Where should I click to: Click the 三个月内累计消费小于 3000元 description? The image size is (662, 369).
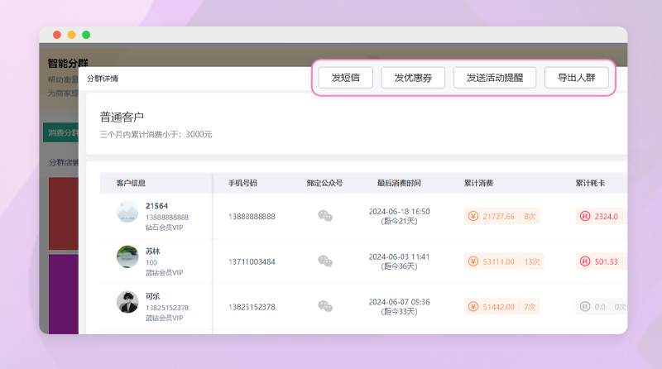pyautogui.click(x=156, y=134)
